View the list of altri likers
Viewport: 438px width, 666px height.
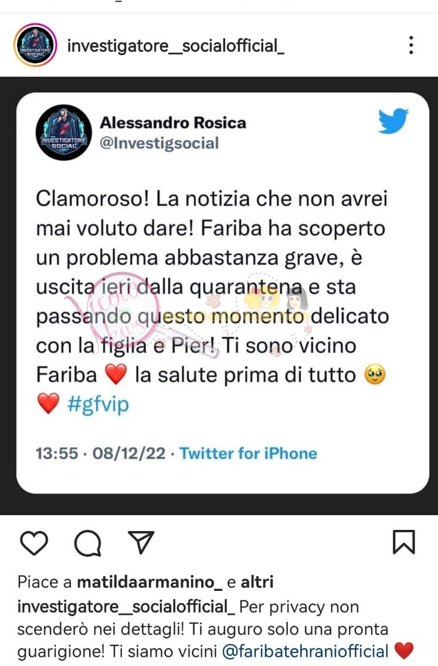[x=257, y=582]
